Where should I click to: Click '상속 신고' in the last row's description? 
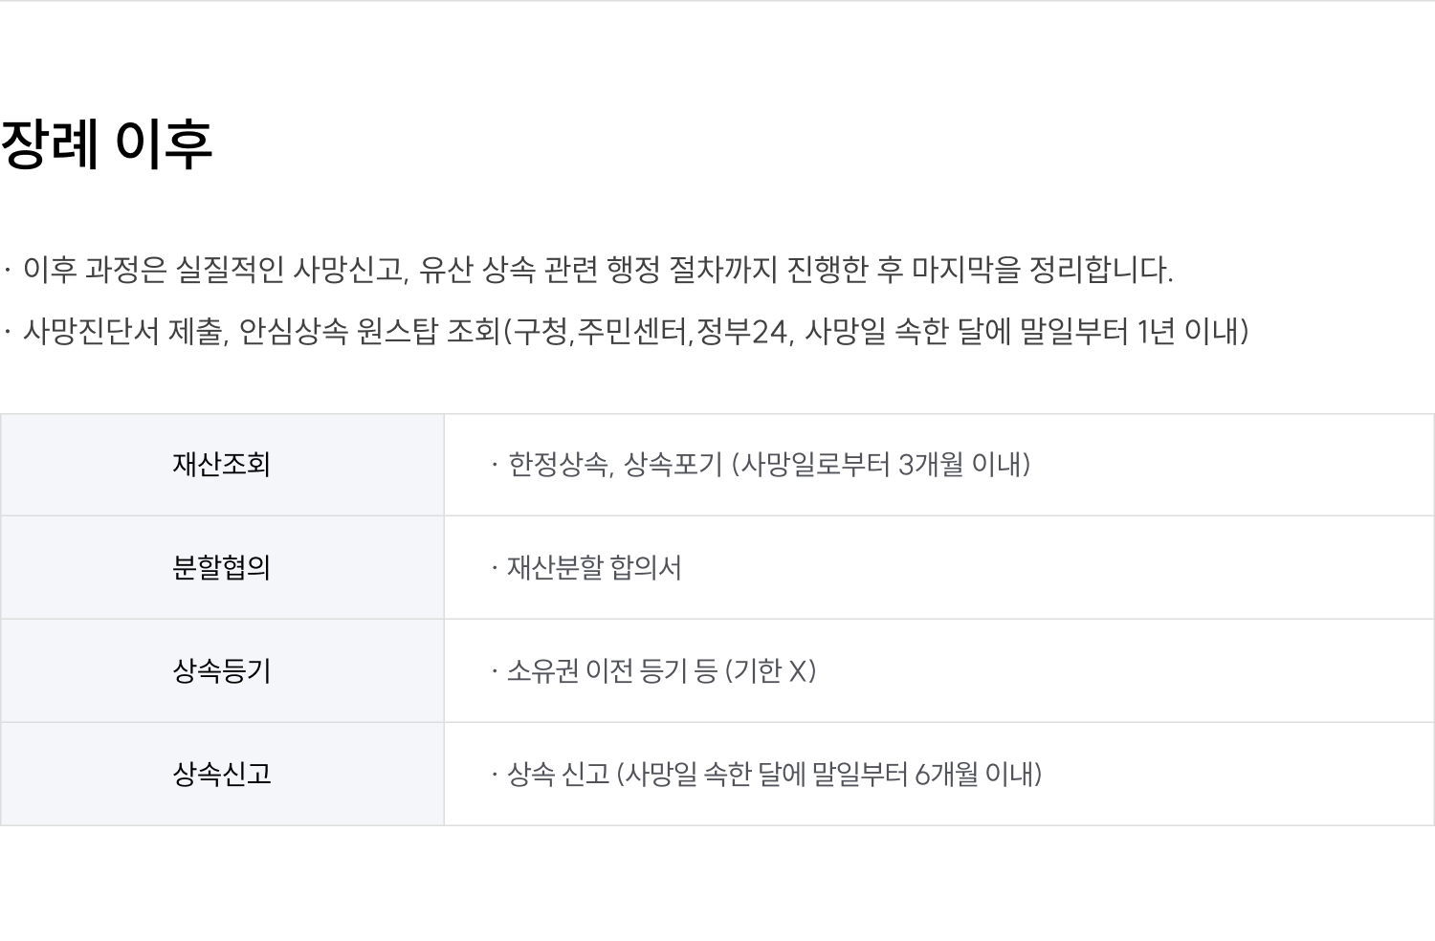(x=558, y=775)
